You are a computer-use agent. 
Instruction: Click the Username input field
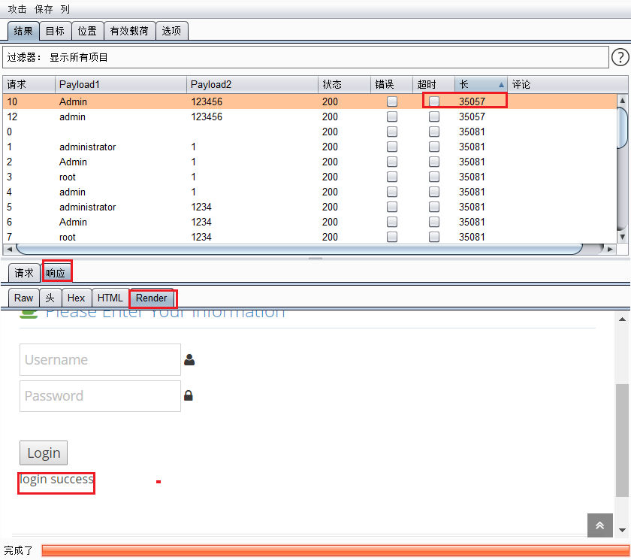[100, 359]
